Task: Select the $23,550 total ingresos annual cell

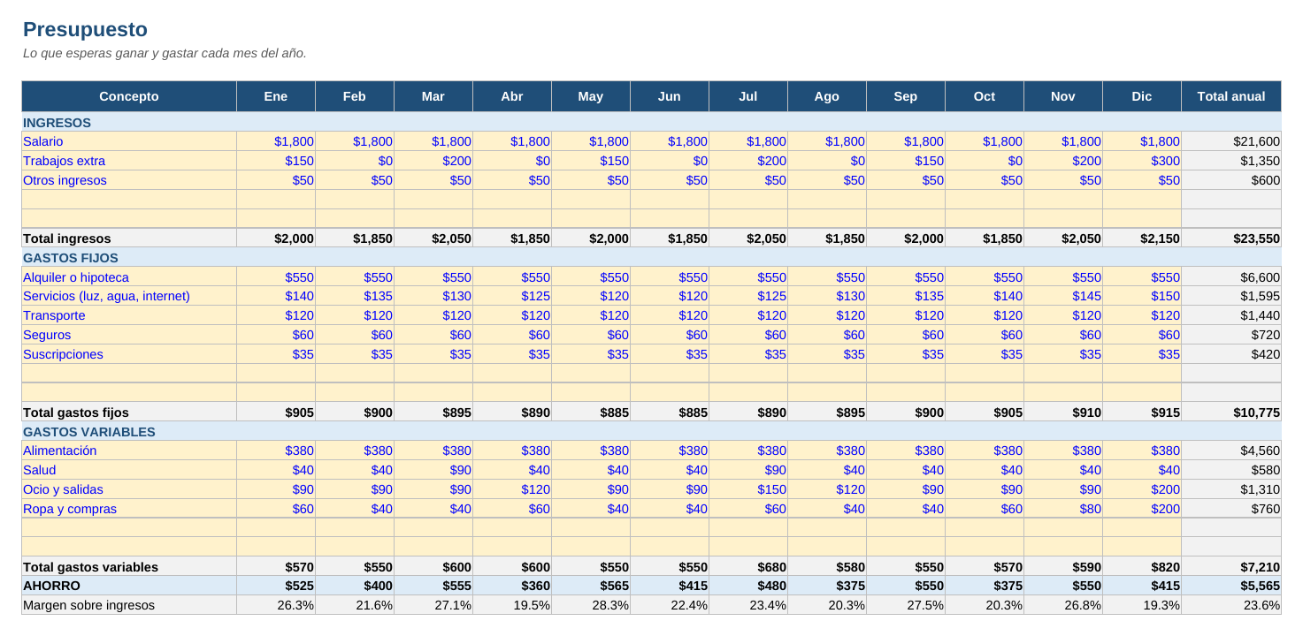Action: (x=1231, y=238)
